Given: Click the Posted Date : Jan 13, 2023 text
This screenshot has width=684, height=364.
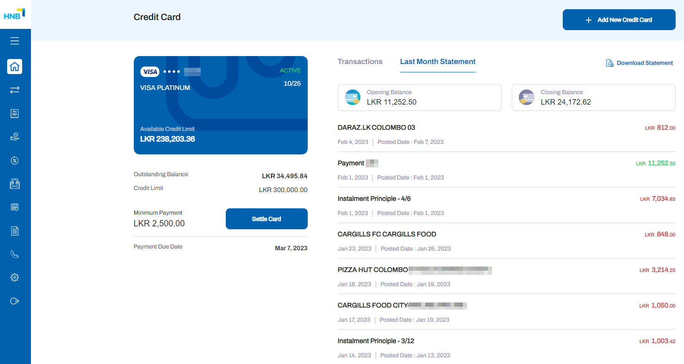Looking at the screenshot, I should click(x=415, y=356).
